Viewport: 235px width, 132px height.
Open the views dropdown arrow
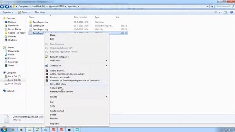220,12
